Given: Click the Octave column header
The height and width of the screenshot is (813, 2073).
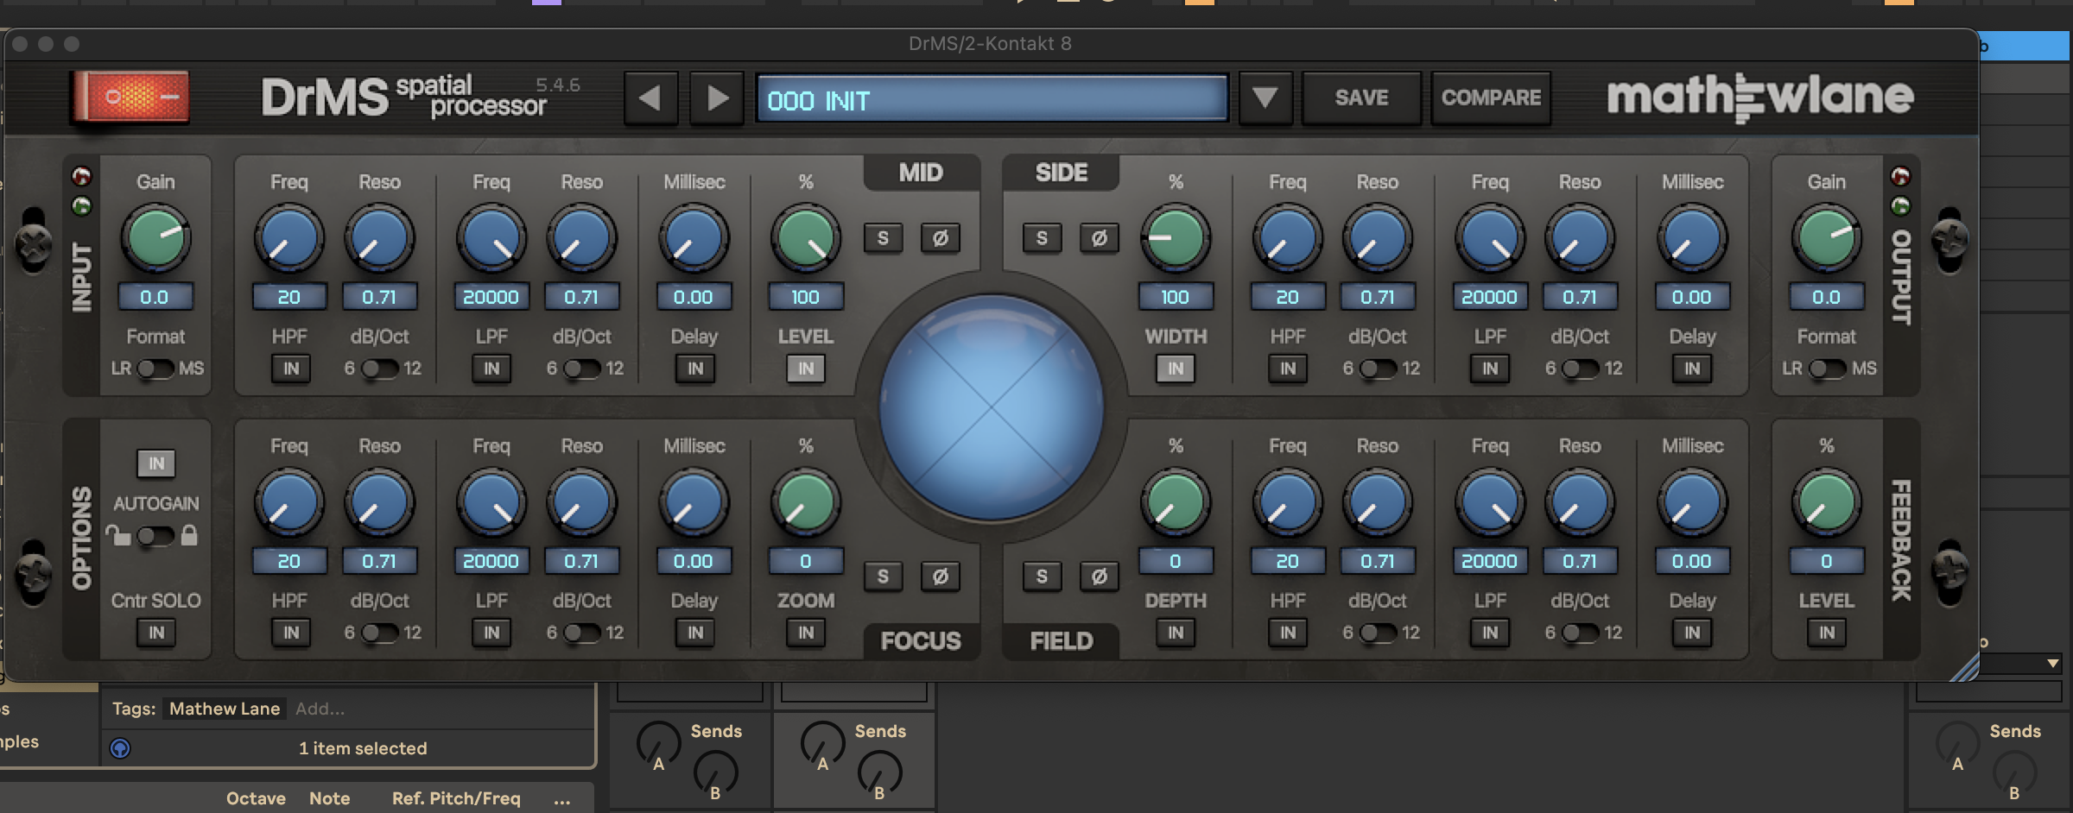Looking at the screenshot, I should point(256,799).
